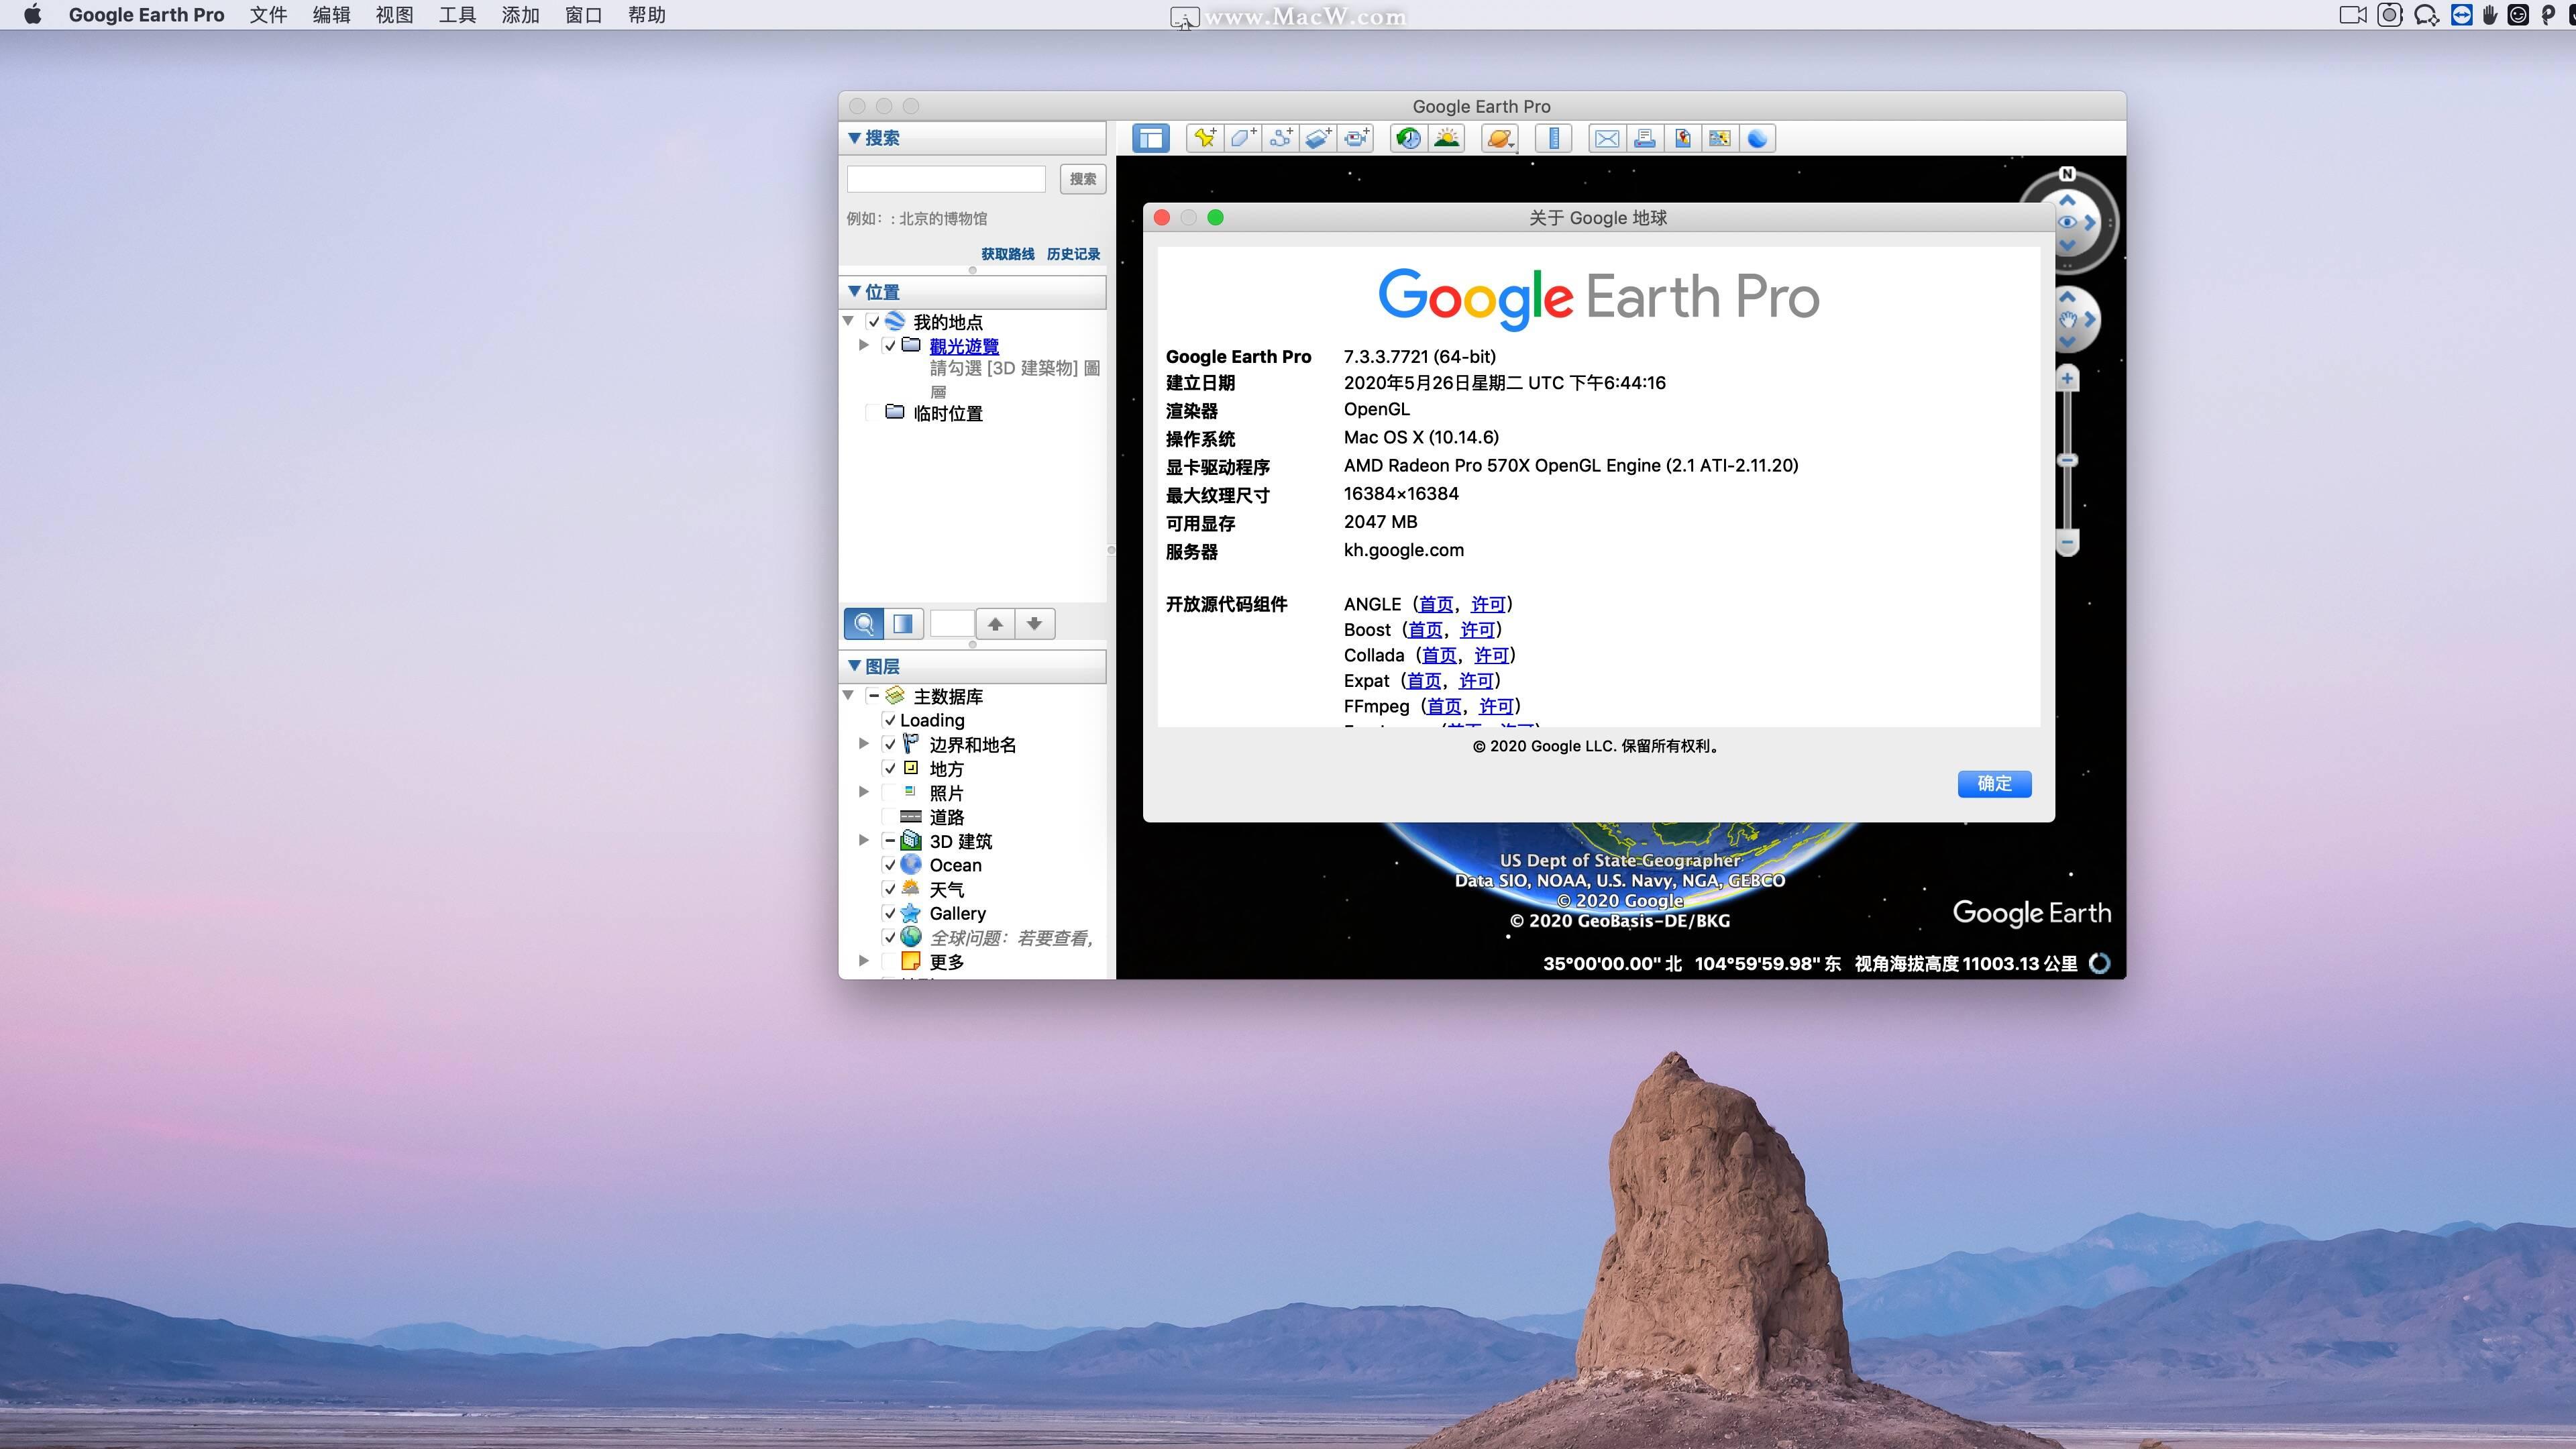The width and height of the screenshot is (2576, 1449).
Task: Show historical imagery with the clock icon
Action: [1407, 138]
